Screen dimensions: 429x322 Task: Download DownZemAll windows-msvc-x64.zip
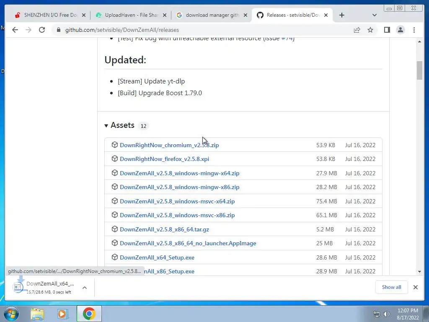pos(177,202)
